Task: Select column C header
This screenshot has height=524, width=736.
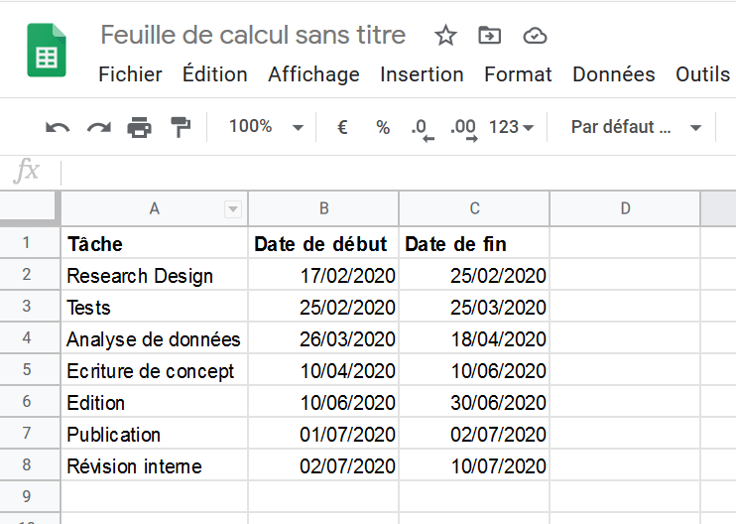Action: pyautogui.click(x=474, y=209)
